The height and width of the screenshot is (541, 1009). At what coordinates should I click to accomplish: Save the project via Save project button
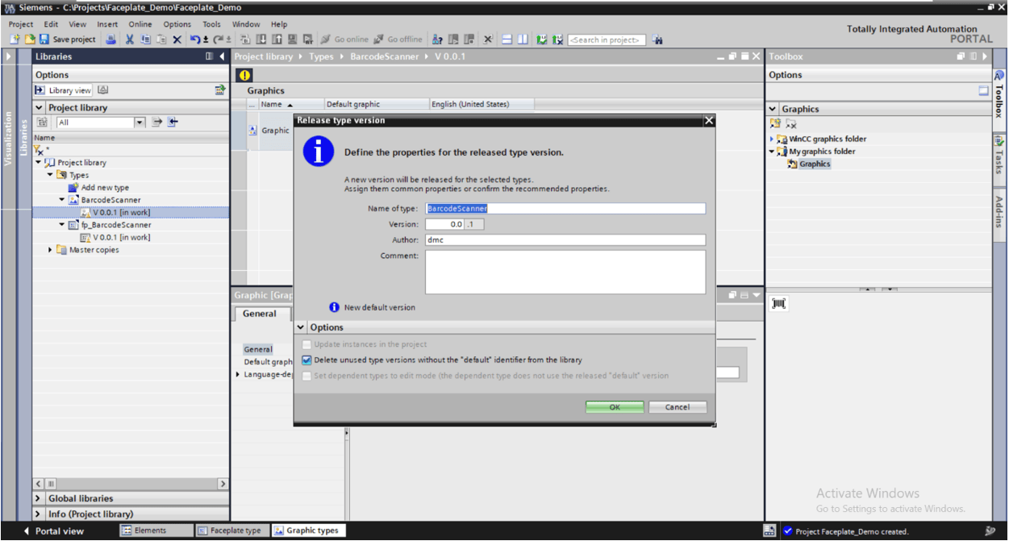tap(68, 40)
